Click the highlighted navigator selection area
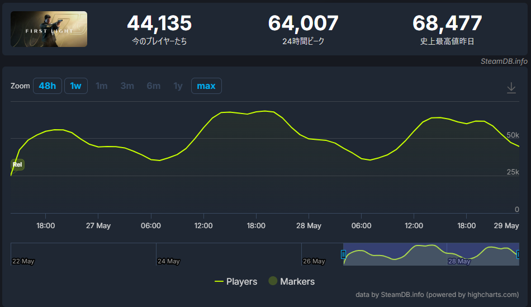The image size is (531, 307). point(431,254)
